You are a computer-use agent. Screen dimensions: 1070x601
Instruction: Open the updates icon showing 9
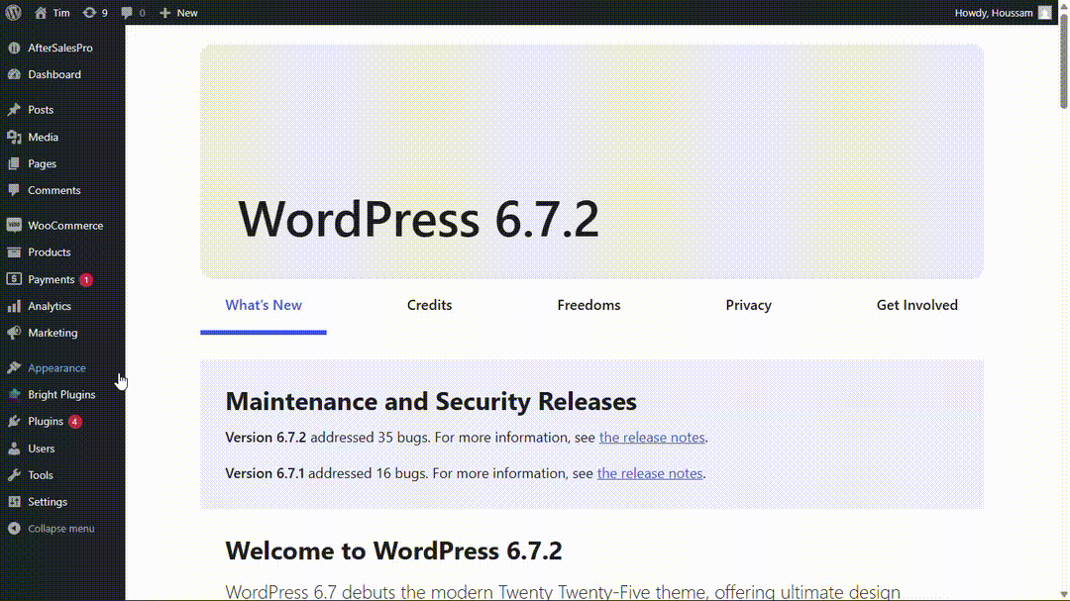pos(89,12)
